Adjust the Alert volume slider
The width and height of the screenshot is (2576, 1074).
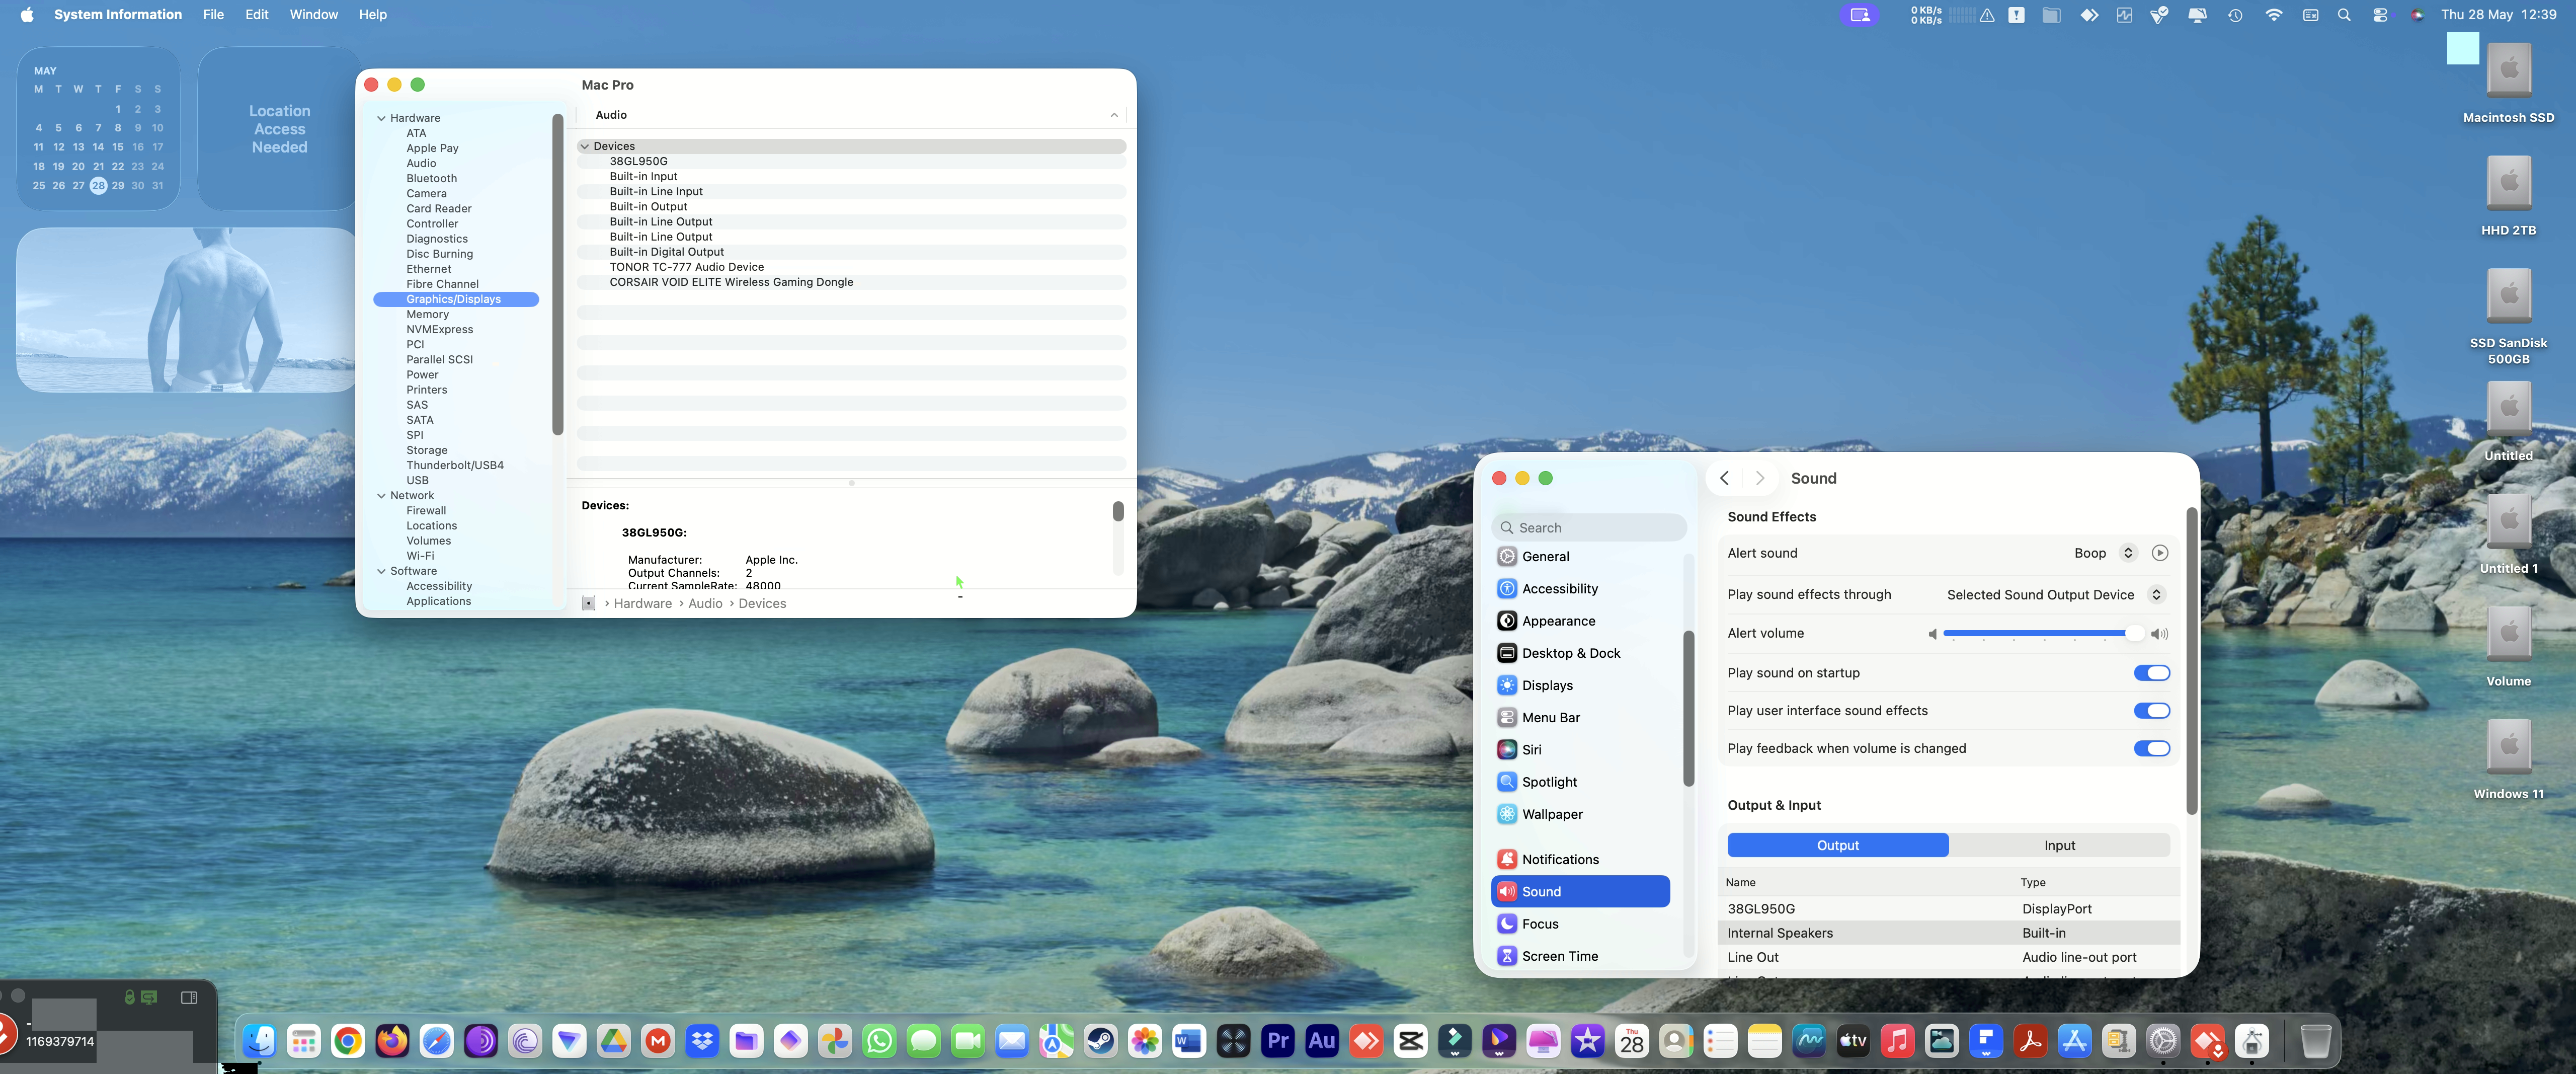[x=2039, y=634]
